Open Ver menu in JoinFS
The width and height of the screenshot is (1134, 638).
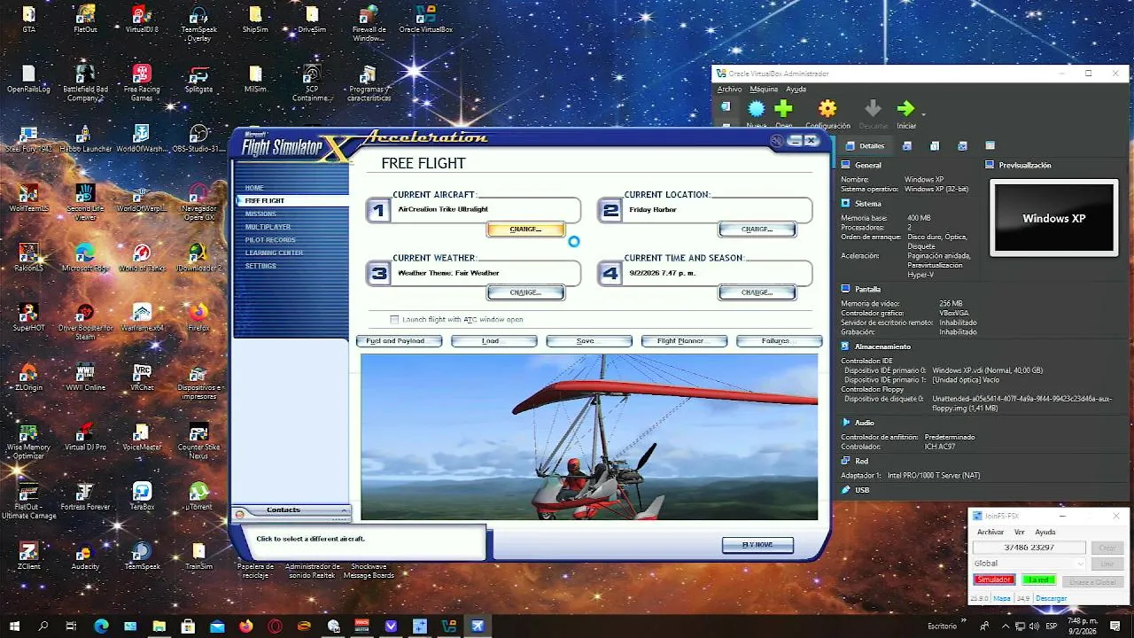[1020, 533]
